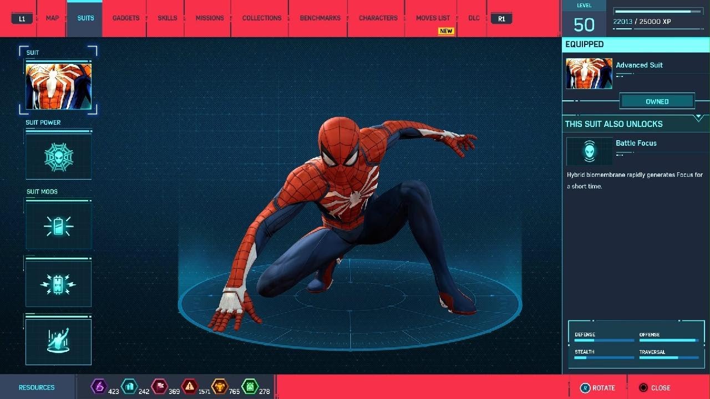Screen dimensions: 710x399
Task: Click the Defense stat bar
Action: [604, 340]
